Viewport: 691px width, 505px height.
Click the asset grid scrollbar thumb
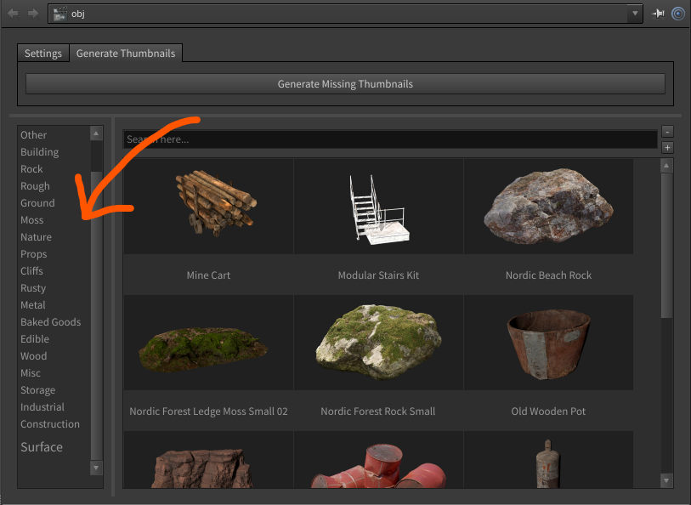tap(666, 246)
